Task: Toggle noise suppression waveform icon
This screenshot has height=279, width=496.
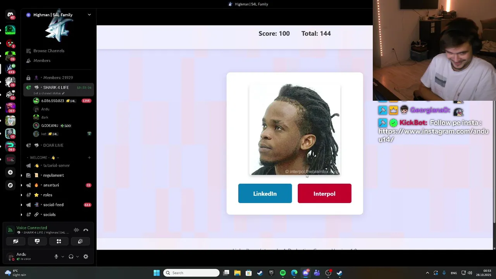Action: pos(76,230)
